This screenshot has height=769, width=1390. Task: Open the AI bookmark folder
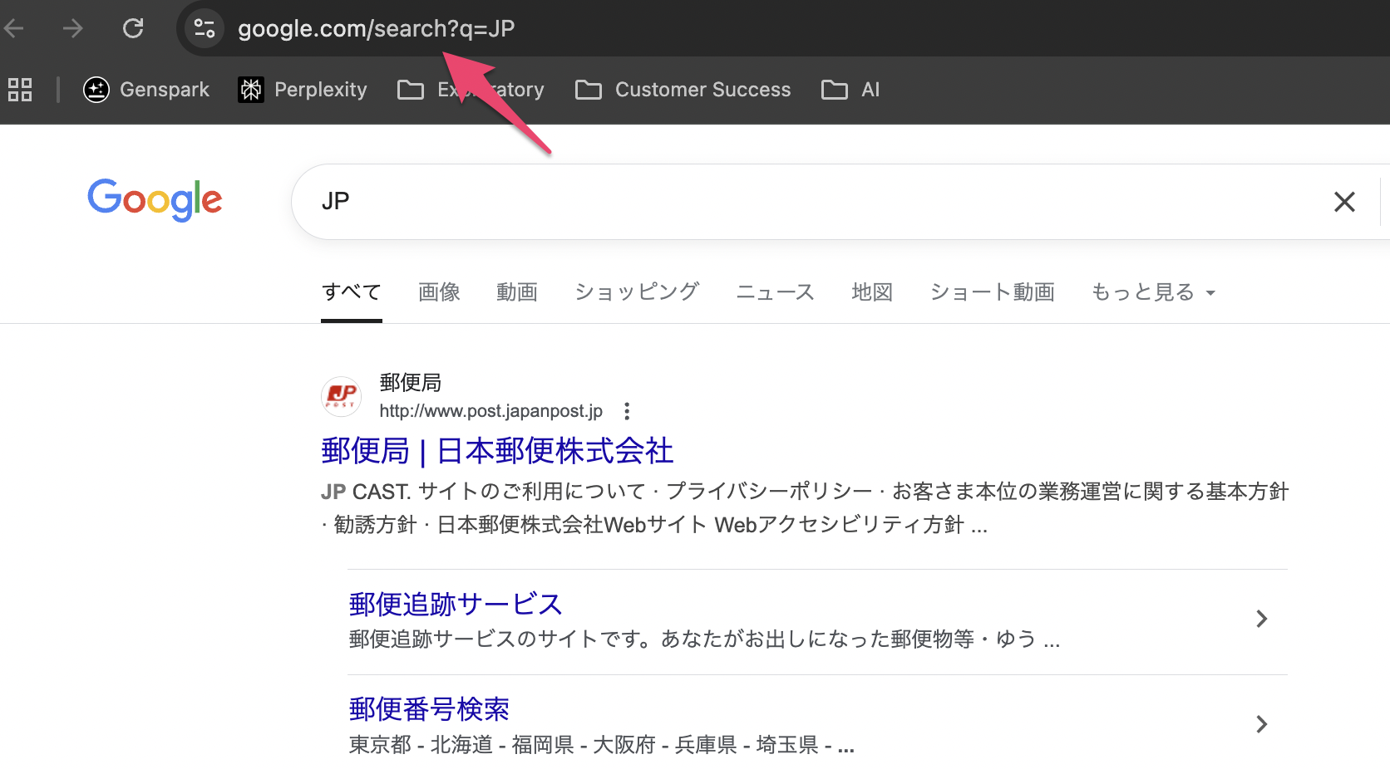tap(850, 90)
